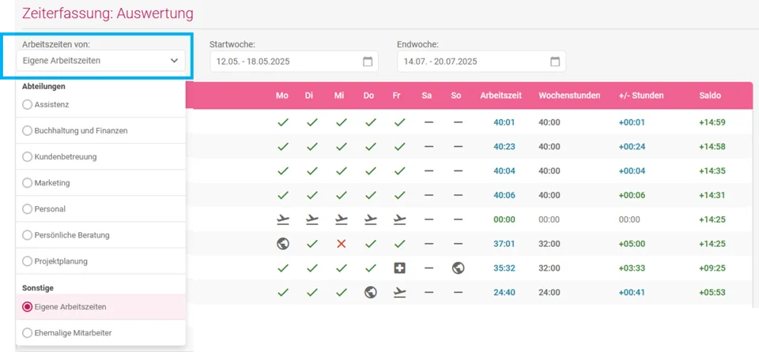Viewport: 759px width, 352px height.
Task: Click airplane icon next to Thursday globe
Action: pyautogui.click(x=399, y=292)
